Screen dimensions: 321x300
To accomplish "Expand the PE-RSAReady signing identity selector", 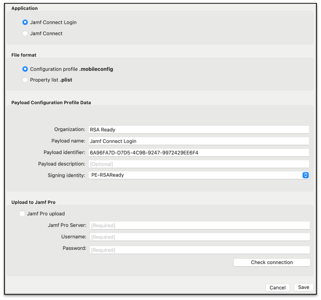I will tap(199, 175).
